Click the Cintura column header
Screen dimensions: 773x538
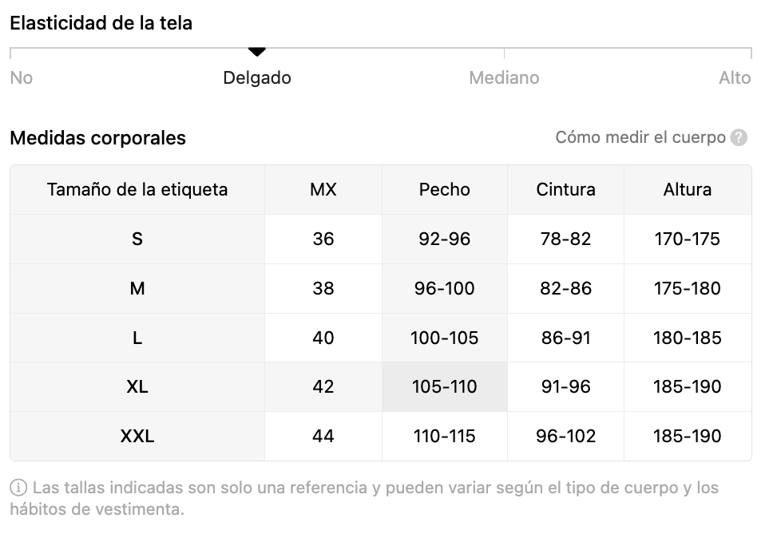[565, 190]
